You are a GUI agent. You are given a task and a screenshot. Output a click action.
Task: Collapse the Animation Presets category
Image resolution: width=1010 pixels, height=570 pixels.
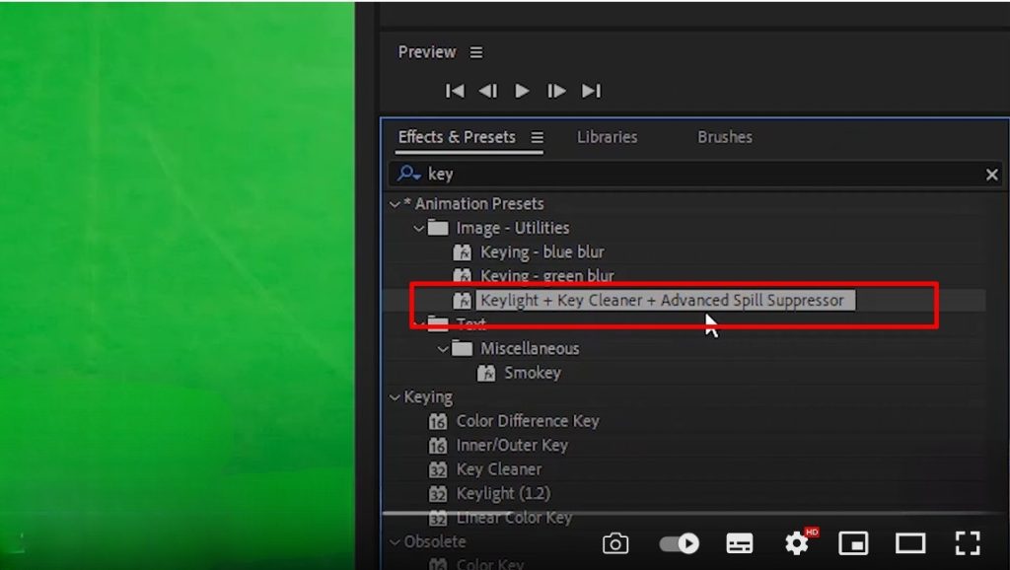pyautogui.click(x=395, y=203)
